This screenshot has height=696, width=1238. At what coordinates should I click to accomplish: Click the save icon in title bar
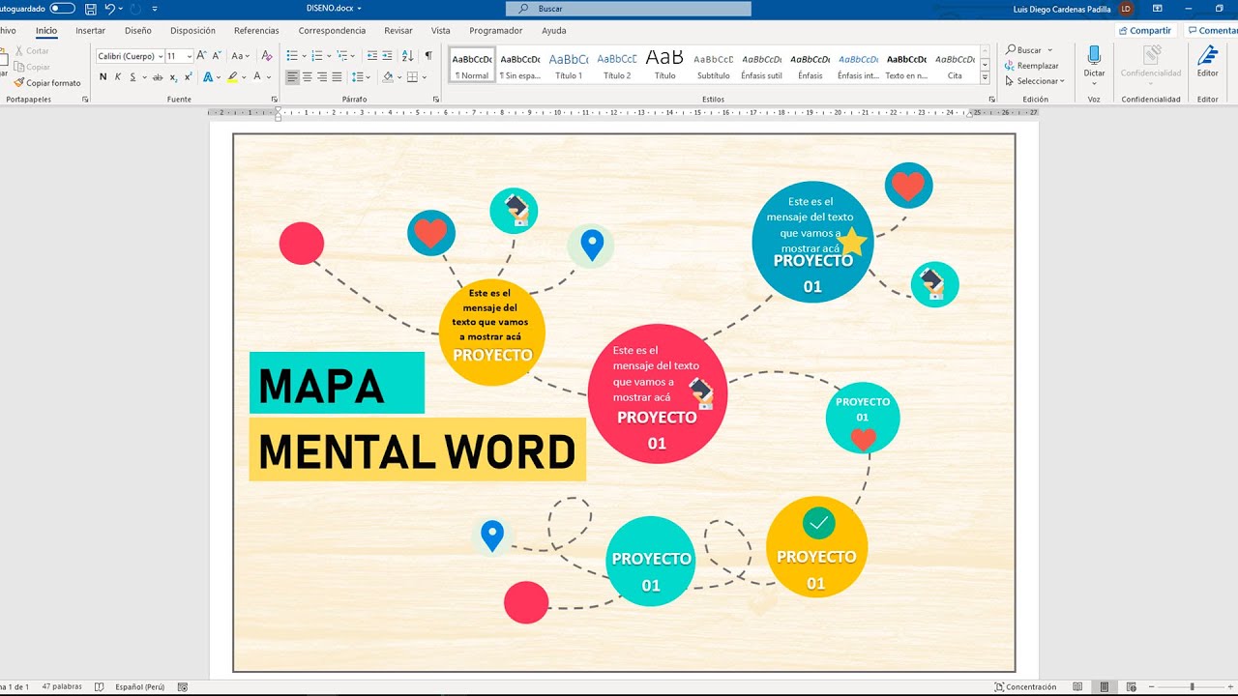(x=90, y=9)
